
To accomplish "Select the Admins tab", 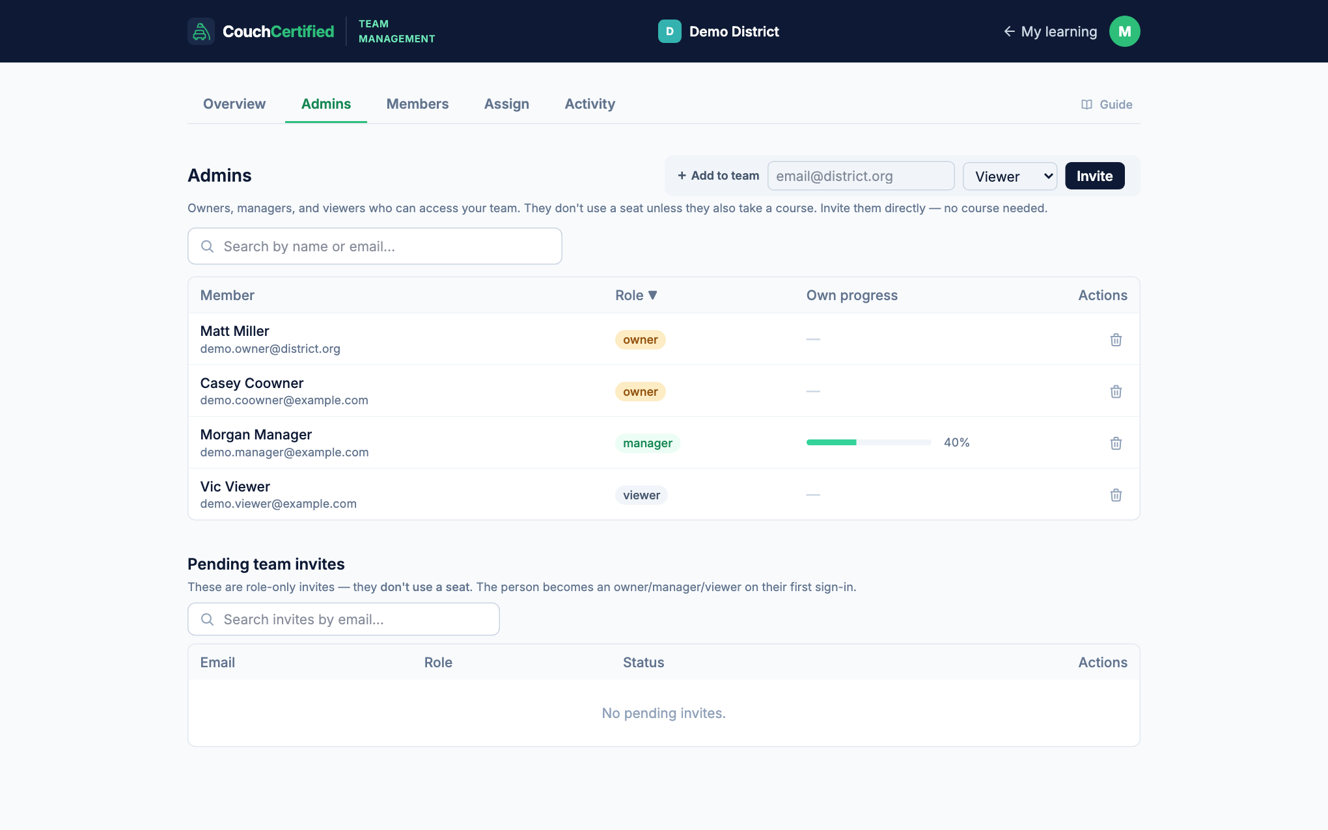I will point(326,104).
